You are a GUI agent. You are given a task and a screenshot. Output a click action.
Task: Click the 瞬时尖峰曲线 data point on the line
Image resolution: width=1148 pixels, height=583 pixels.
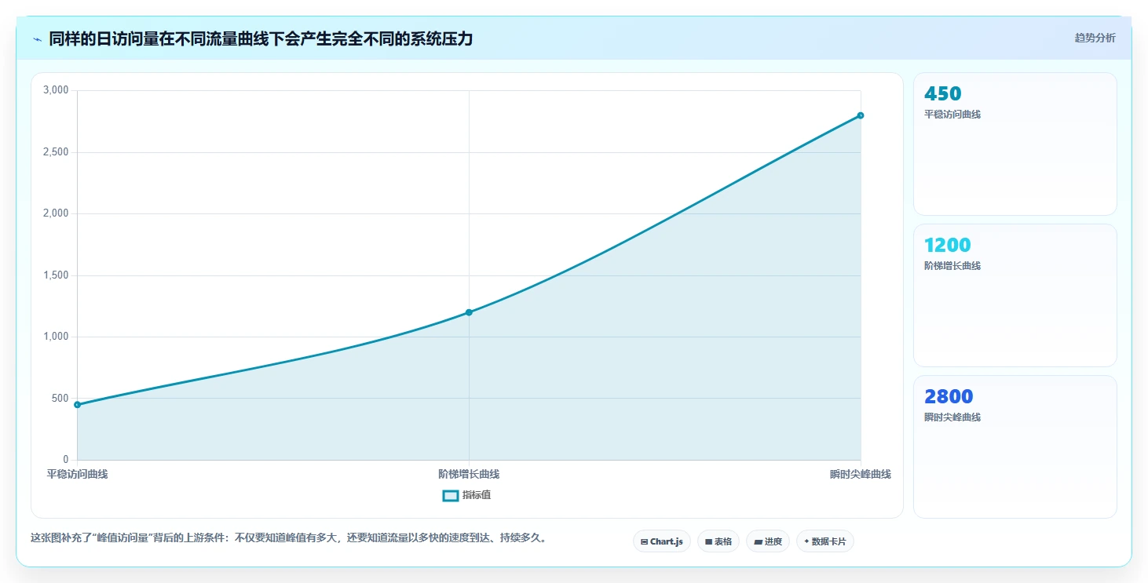(x=861, y=115)
